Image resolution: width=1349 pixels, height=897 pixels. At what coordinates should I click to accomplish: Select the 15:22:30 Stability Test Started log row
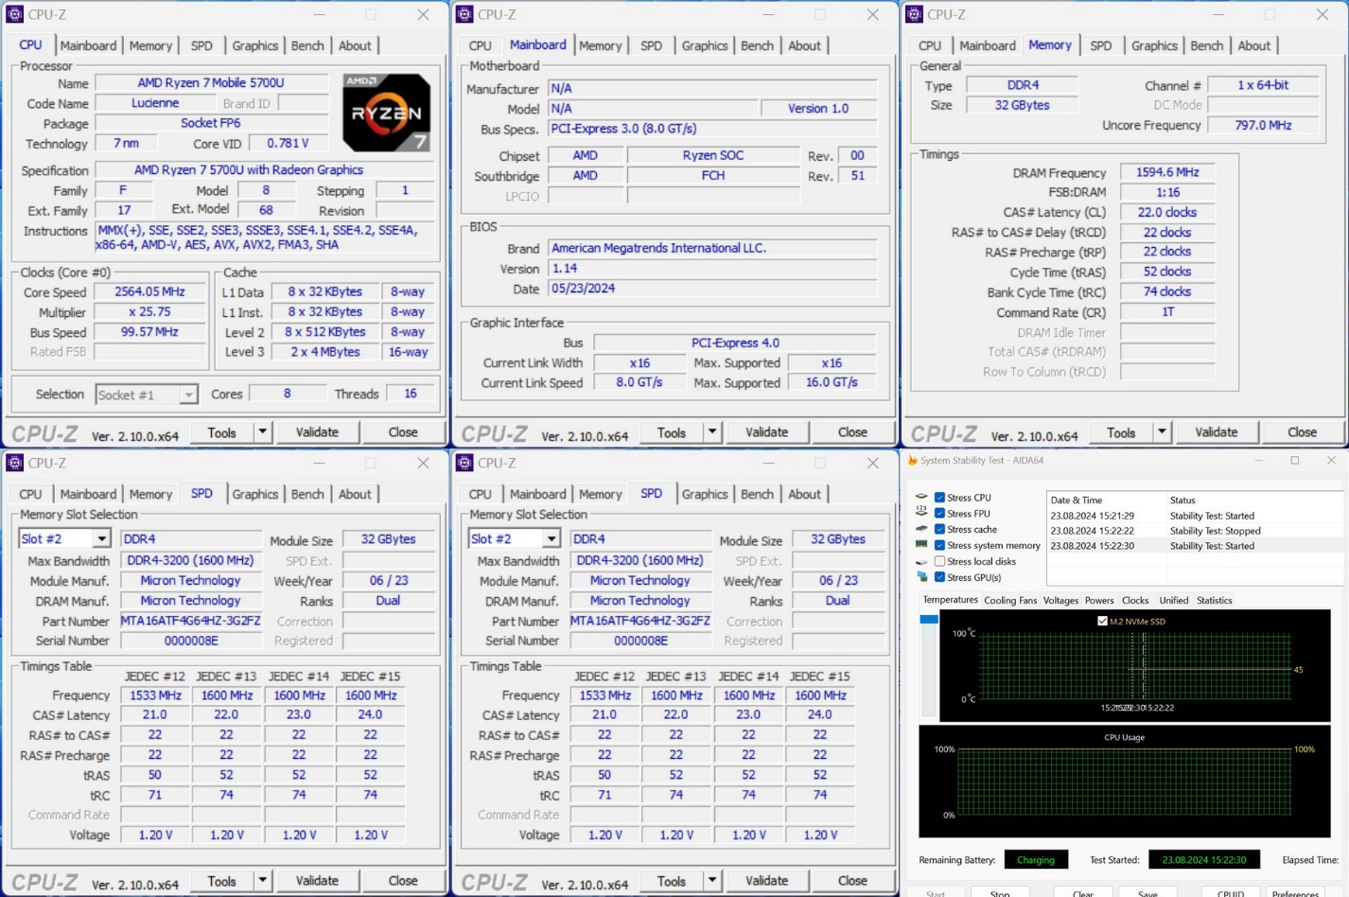coord(1194,546)
